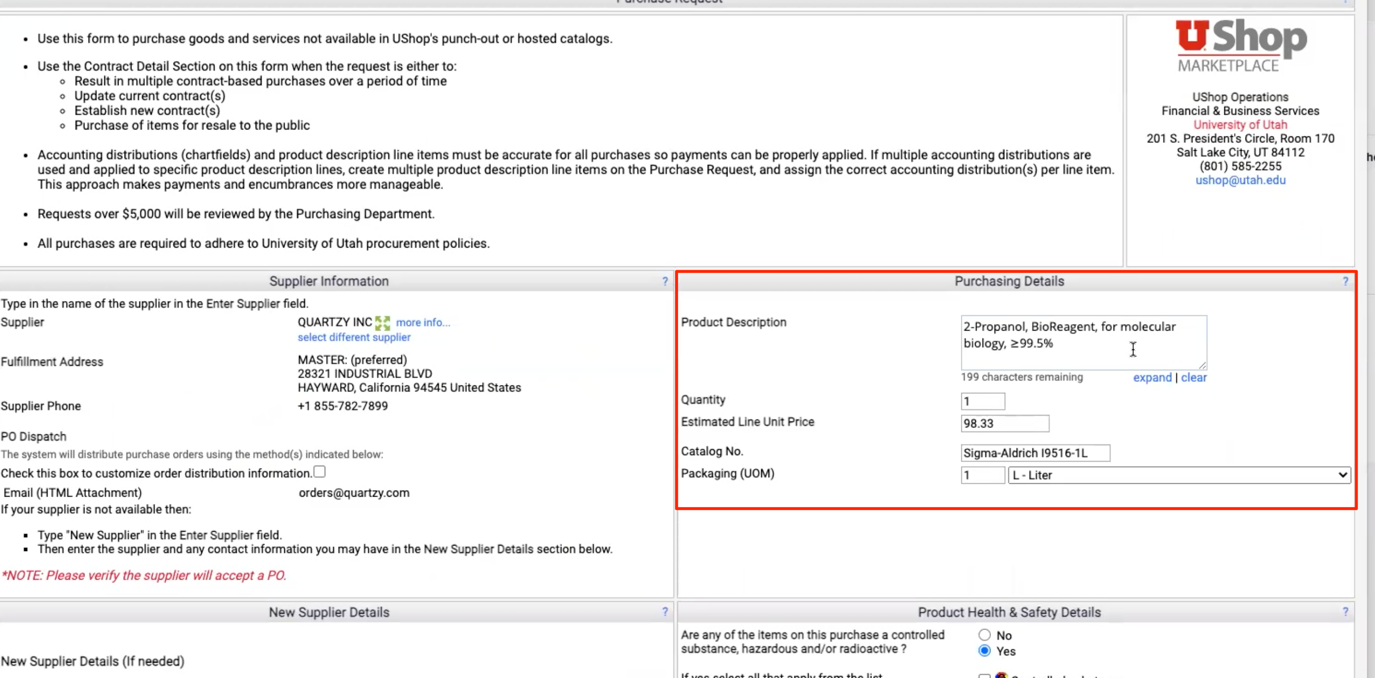
Task: Click the Supplier Information section header
Action: [329, 281]
